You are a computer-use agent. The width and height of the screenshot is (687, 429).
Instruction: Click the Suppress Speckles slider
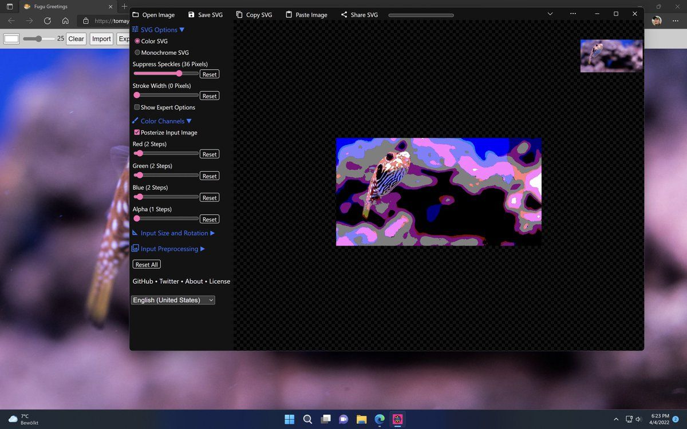(166, 73)
